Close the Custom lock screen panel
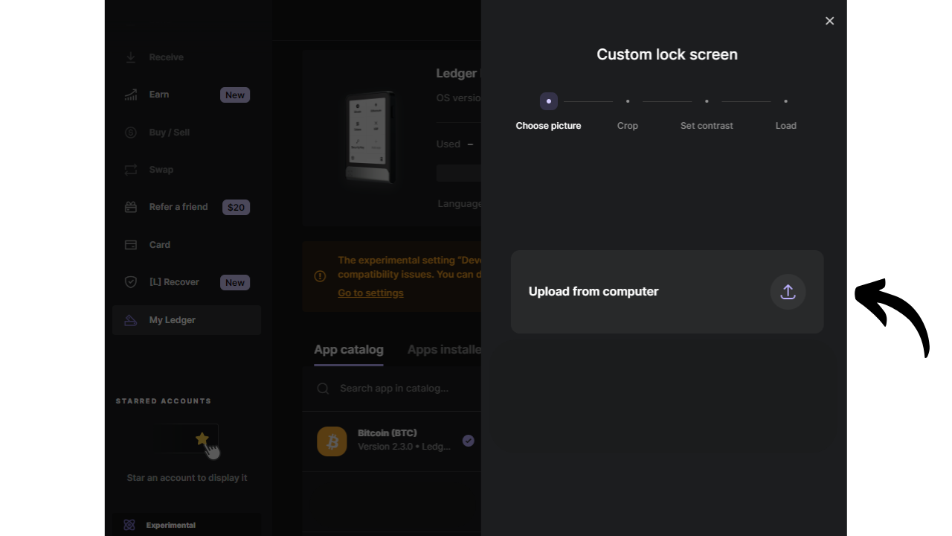This screenshot has width=952, height=536. pos(829,21)
